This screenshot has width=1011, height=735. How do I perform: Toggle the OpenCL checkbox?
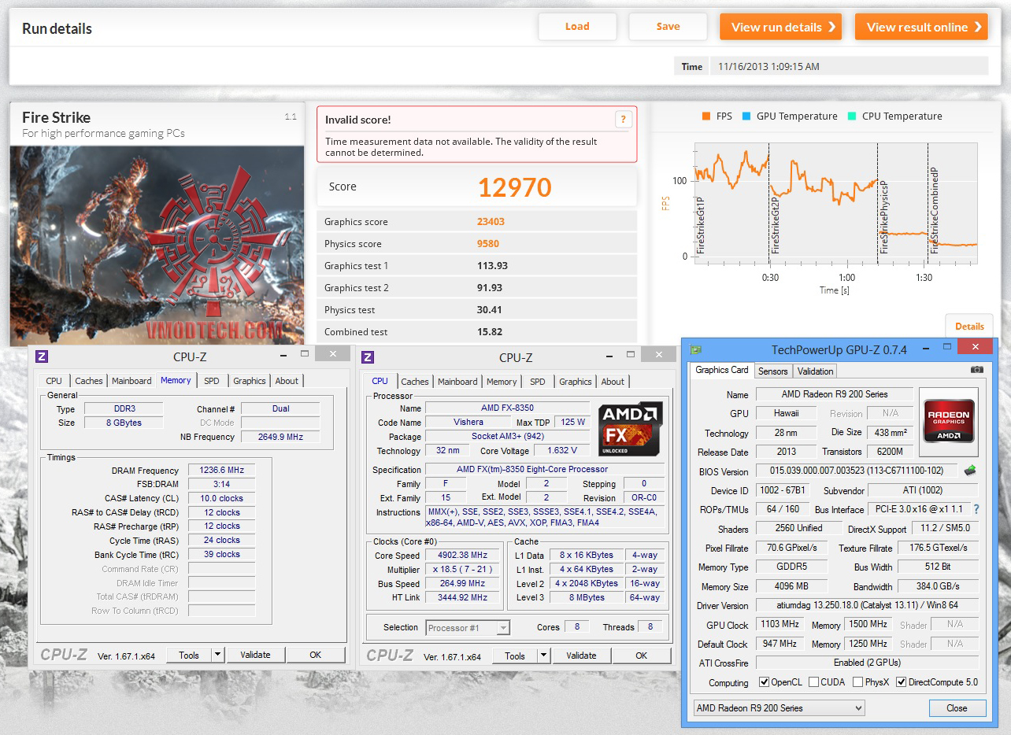coord(764,682)
